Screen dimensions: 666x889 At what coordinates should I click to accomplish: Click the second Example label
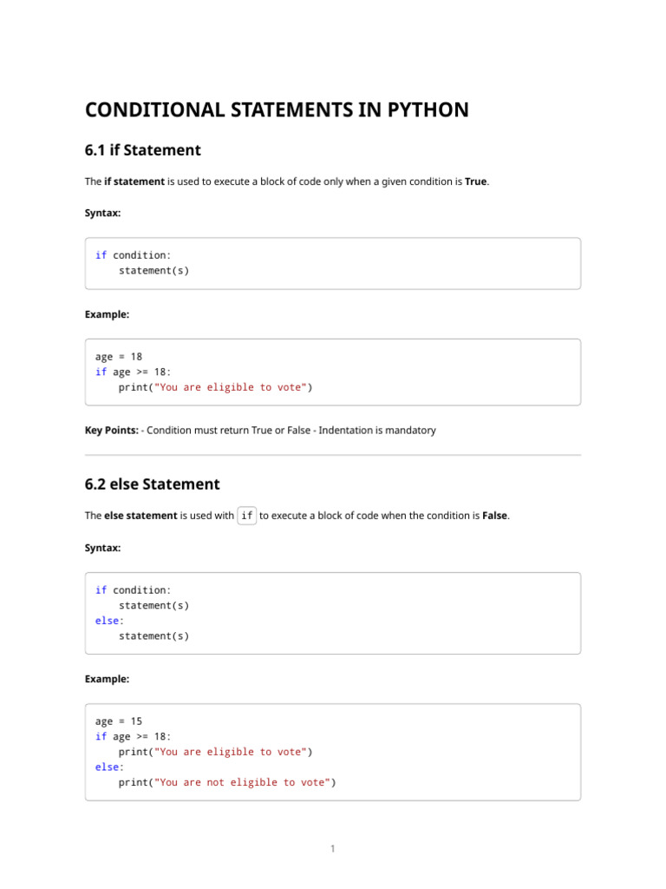point(107,679)
